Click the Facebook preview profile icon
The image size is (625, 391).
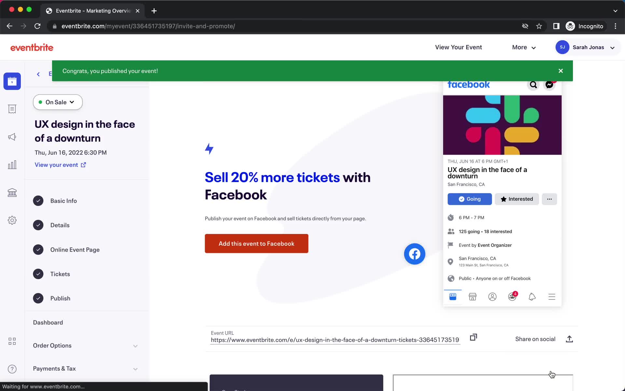tap(492, 297)
